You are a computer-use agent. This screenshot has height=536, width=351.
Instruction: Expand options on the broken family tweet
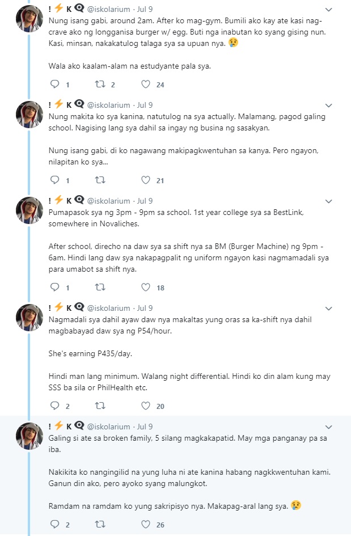(x=328, y=427)
